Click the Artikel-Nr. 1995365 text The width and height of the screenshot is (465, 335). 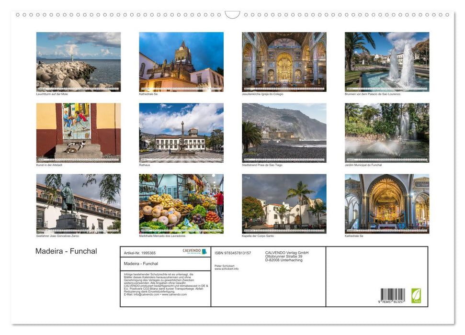coord(140,253)
